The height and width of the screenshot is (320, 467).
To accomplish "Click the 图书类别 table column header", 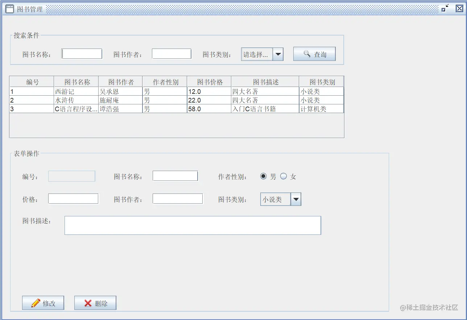I will pos(322,82).
